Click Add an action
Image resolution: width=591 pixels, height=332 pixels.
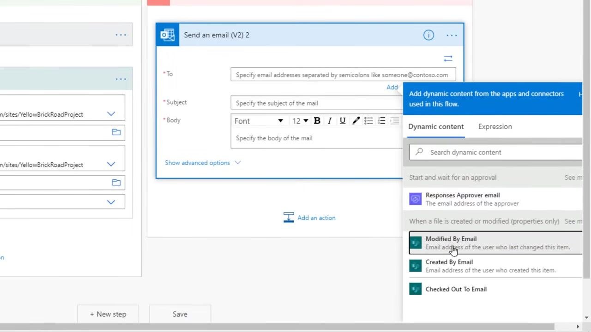[x=309, y=218]
